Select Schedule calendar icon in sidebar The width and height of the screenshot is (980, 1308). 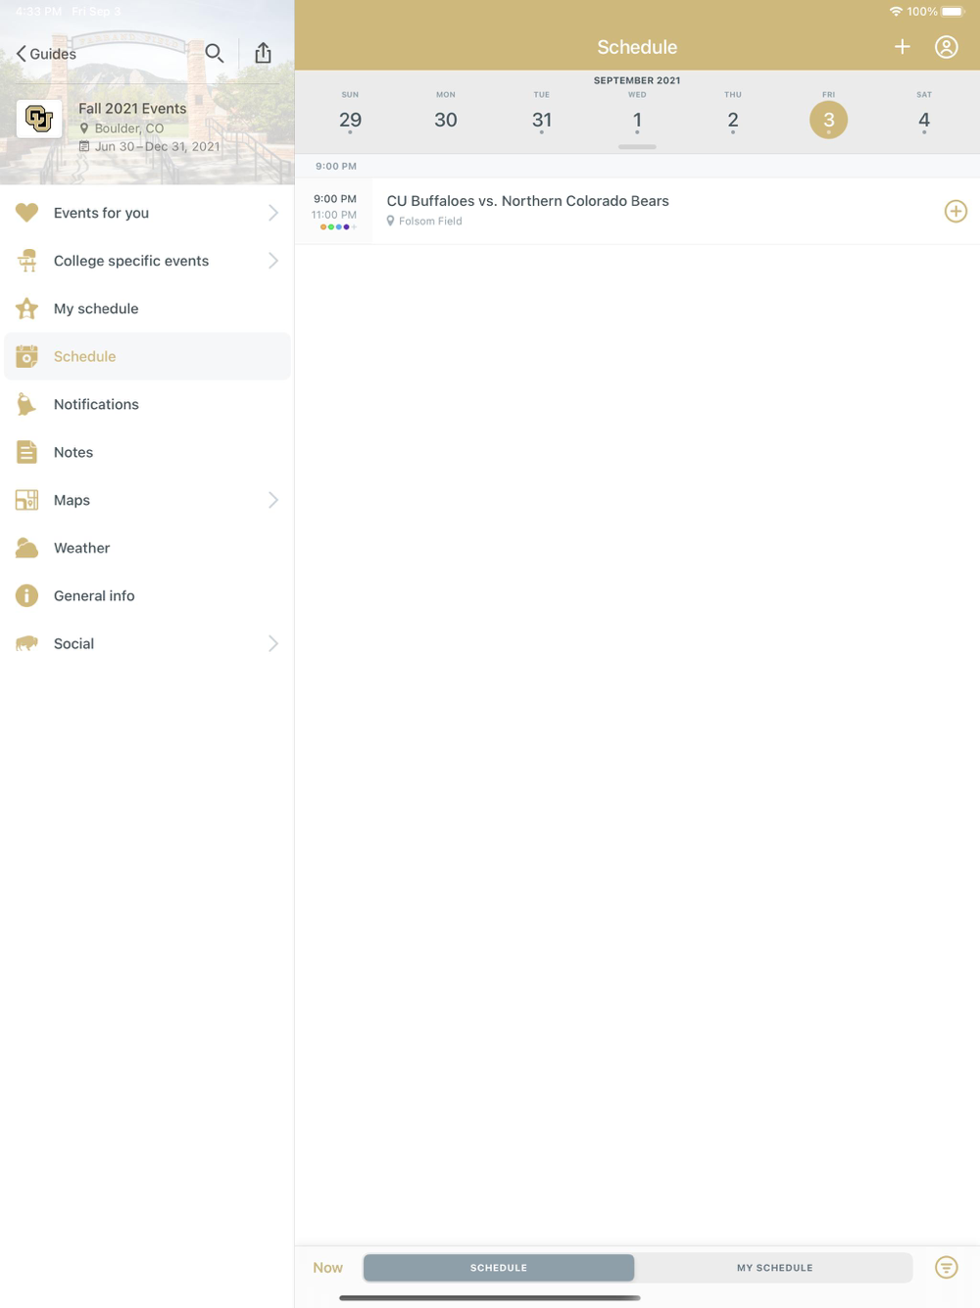[x=26, y=357]
